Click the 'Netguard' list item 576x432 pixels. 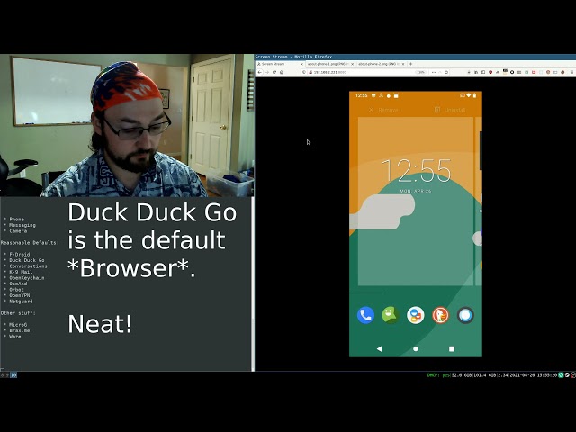21,301
